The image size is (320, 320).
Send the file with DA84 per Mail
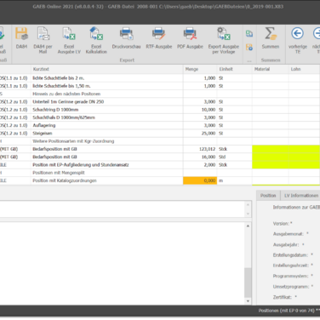tap(43, 40)
